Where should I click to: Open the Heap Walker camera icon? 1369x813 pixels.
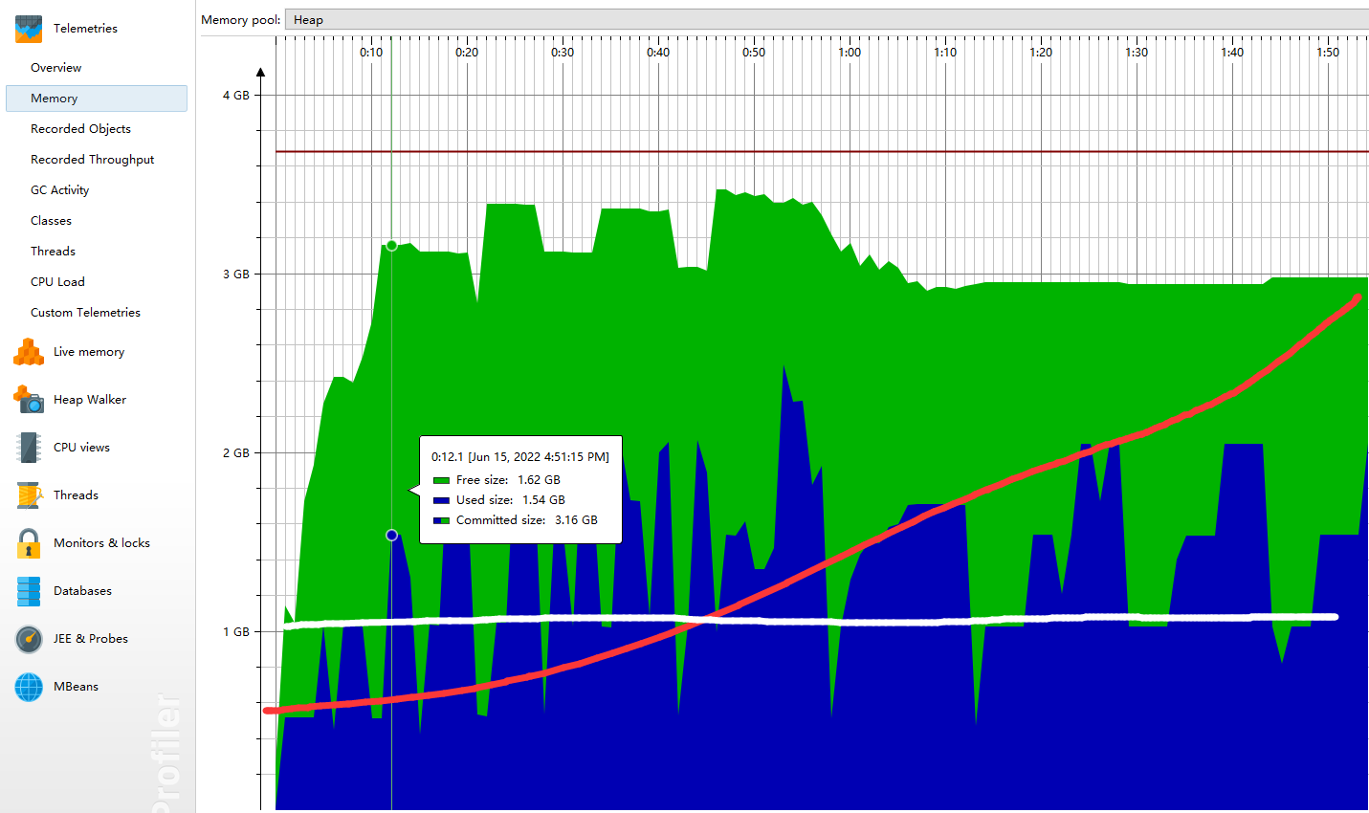(x=29, y=400)
